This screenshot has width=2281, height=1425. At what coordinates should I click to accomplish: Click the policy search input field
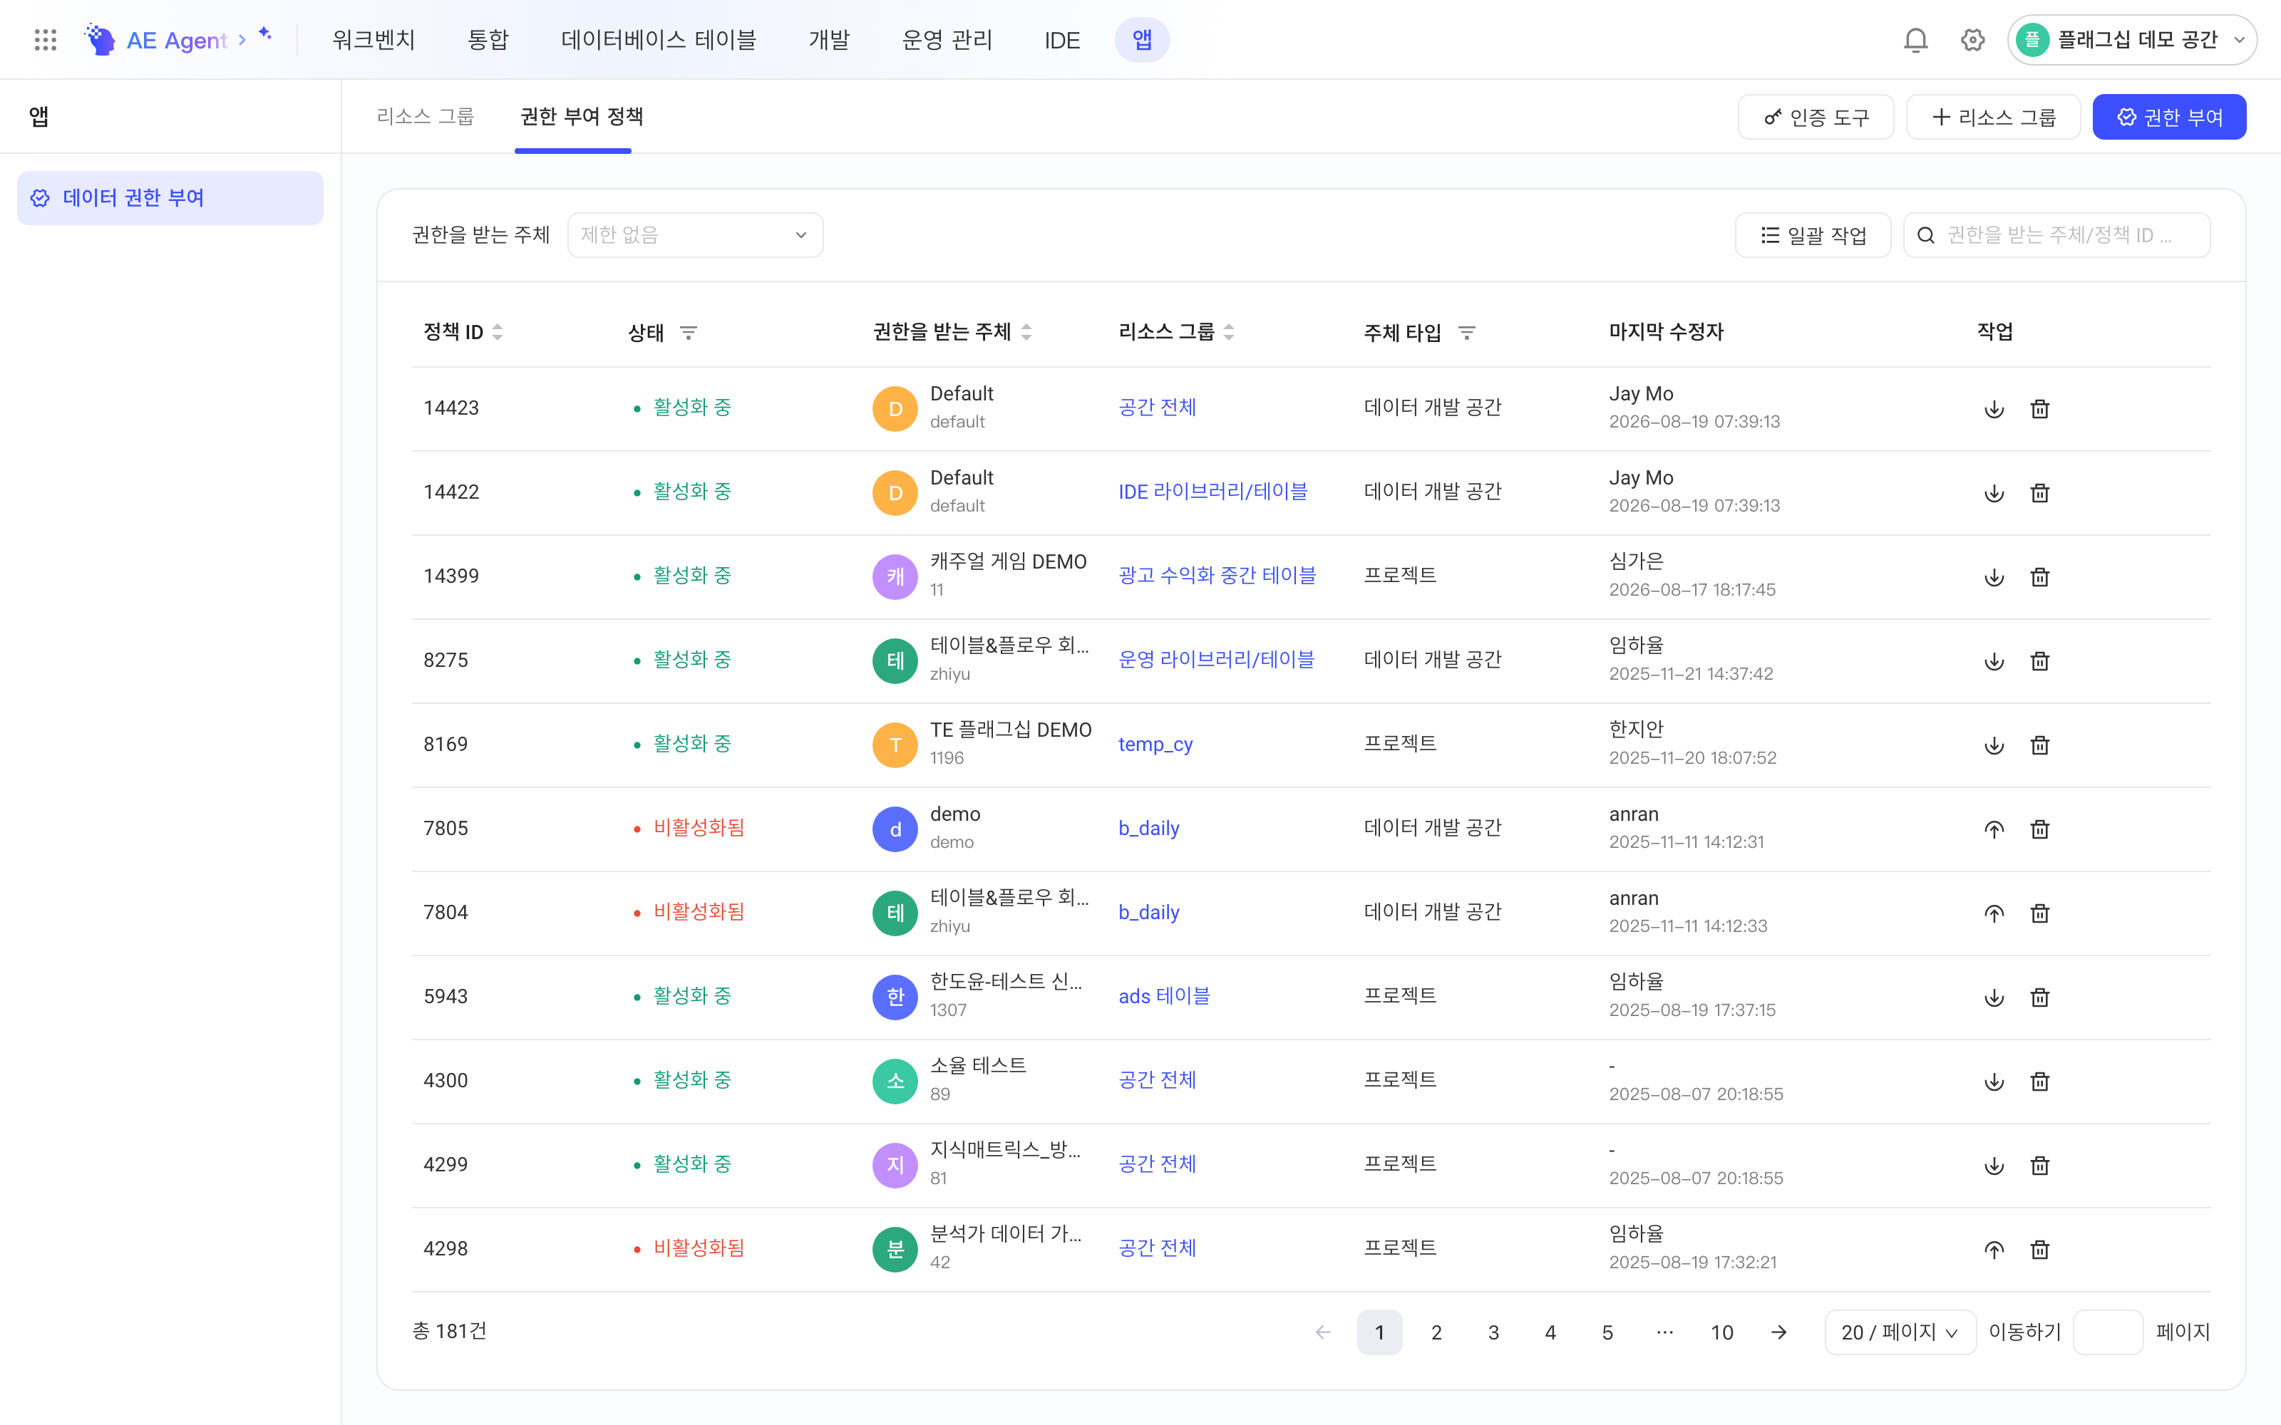click(2056, 234)
